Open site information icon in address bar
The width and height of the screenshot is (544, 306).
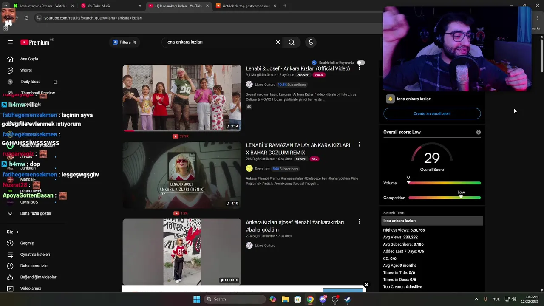39,18
